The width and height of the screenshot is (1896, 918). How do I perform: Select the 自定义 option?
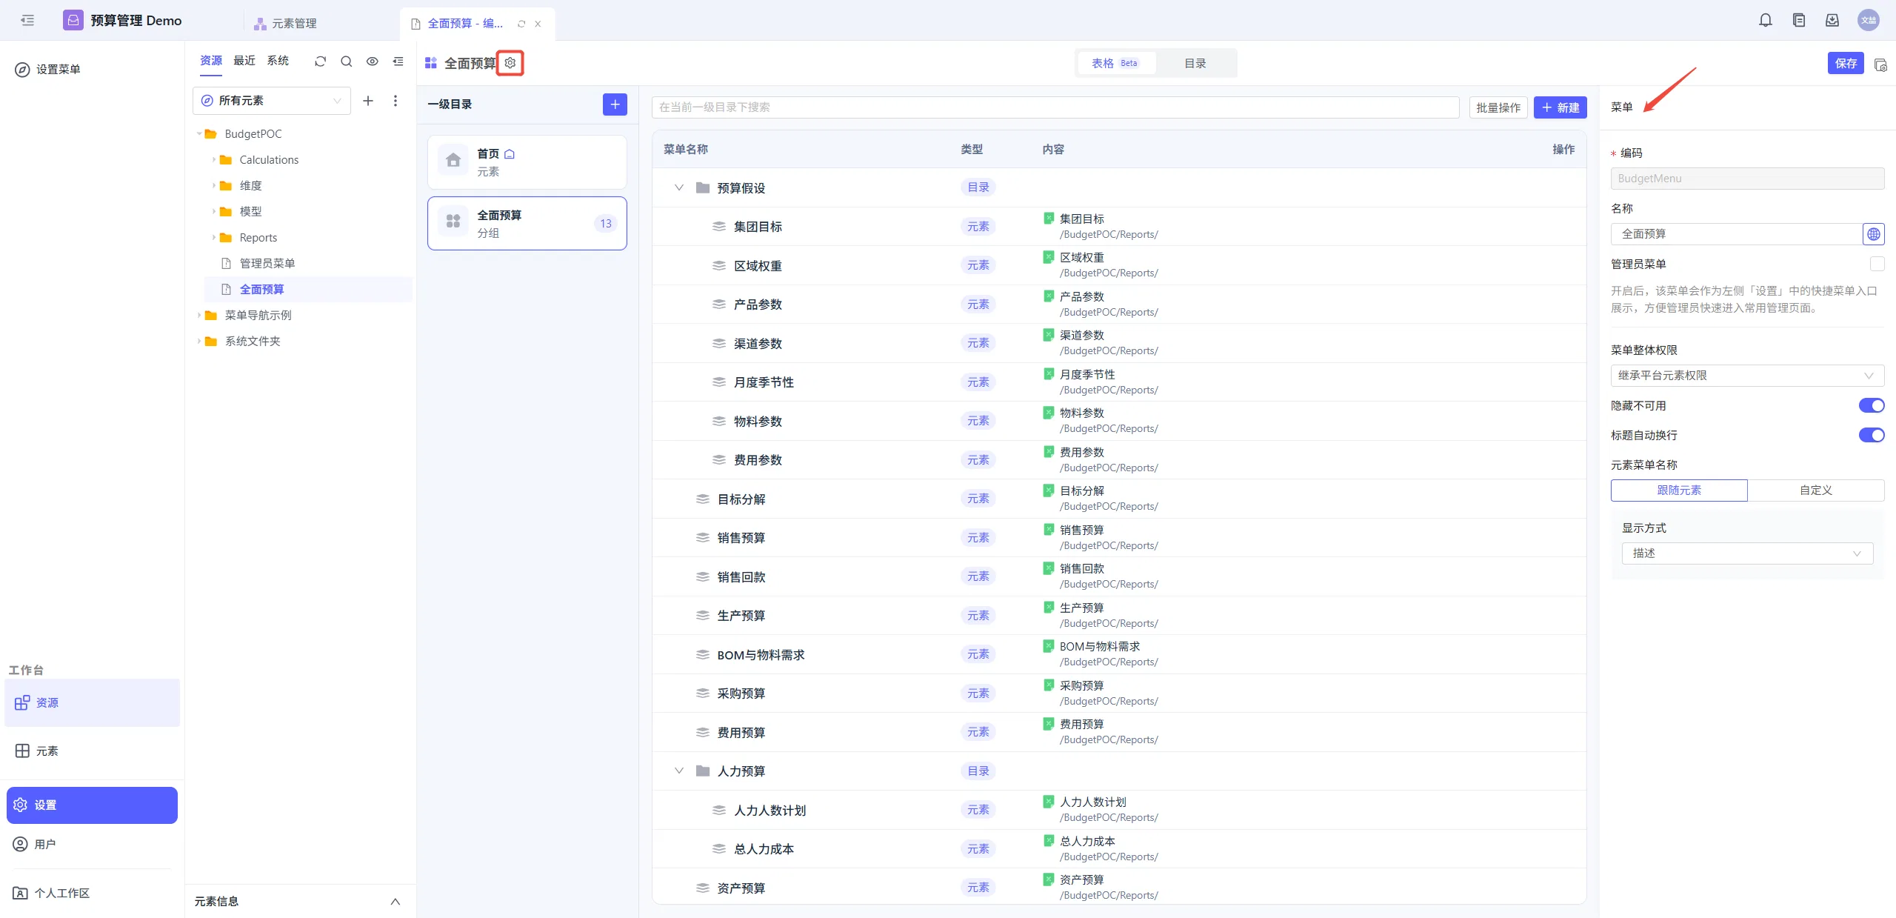click(x=1816, y=490)
